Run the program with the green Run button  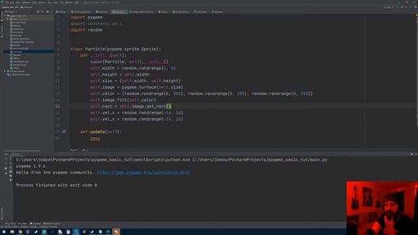(398, 7)
